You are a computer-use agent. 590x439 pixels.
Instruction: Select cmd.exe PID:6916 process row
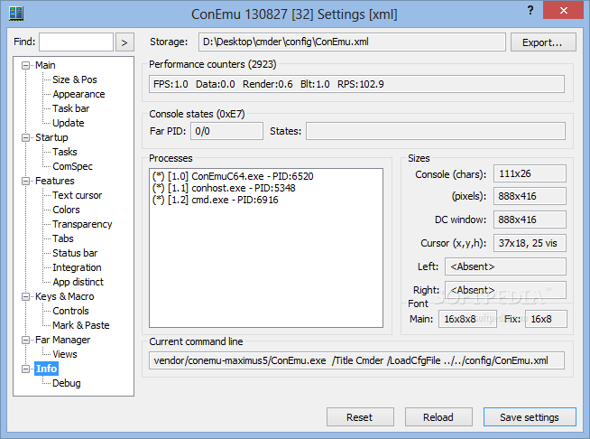(x=216, y=200)
